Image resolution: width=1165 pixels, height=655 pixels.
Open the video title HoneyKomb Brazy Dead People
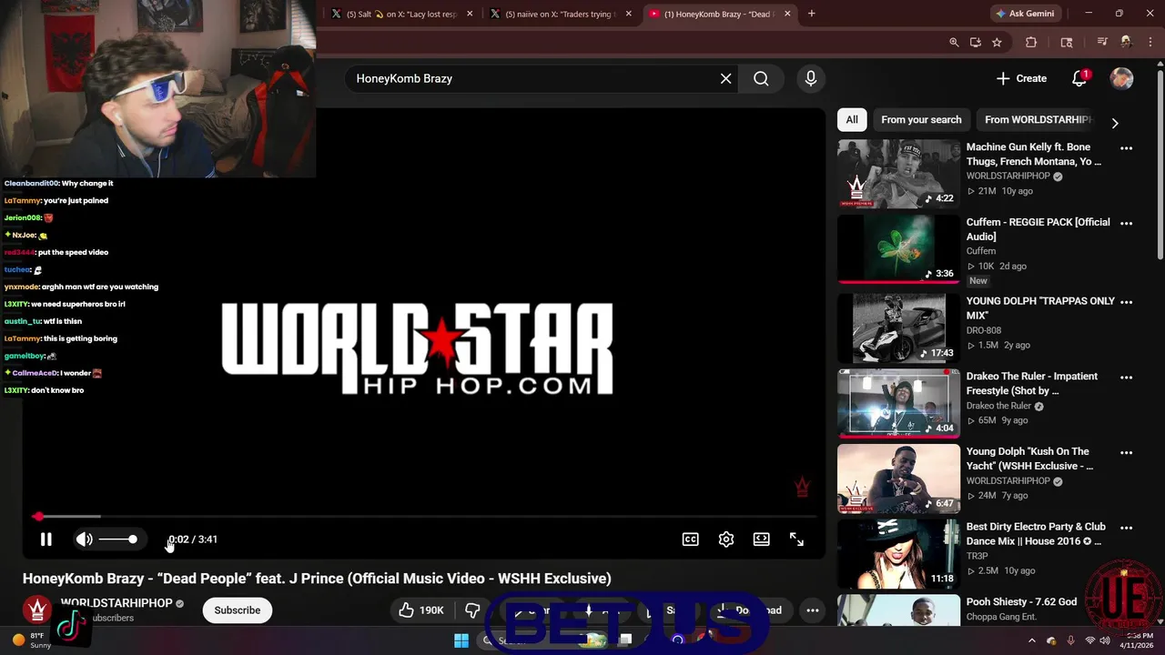point(317,579)
